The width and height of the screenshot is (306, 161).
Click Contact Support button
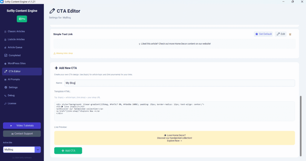(22, 134)
